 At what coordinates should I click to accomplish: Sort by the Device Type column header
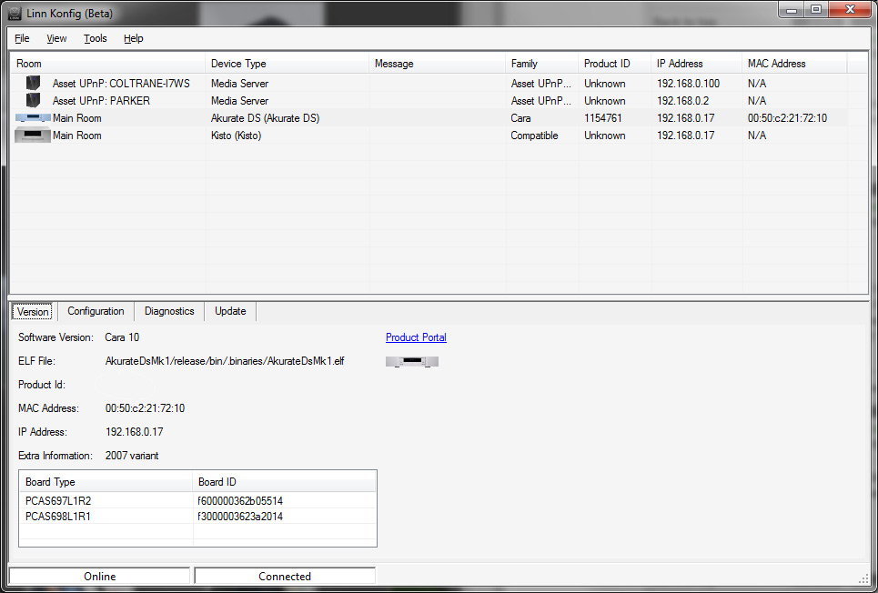click(288, 64)
